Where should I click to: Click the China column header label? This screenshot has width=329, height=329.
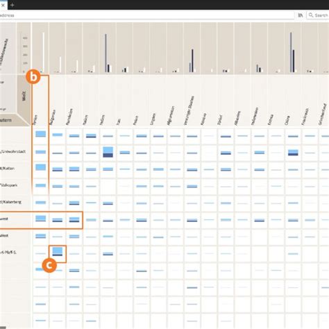coord(287,120)
